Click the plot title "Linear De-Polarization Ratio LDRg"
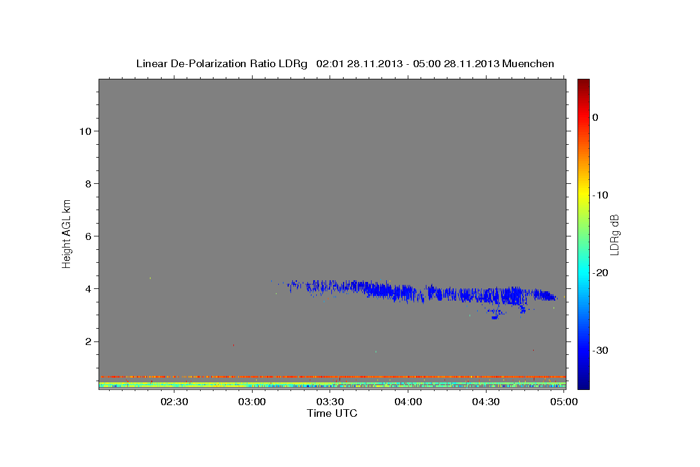Viewport: 700px width, 467px height. click(x=221, y=64)
